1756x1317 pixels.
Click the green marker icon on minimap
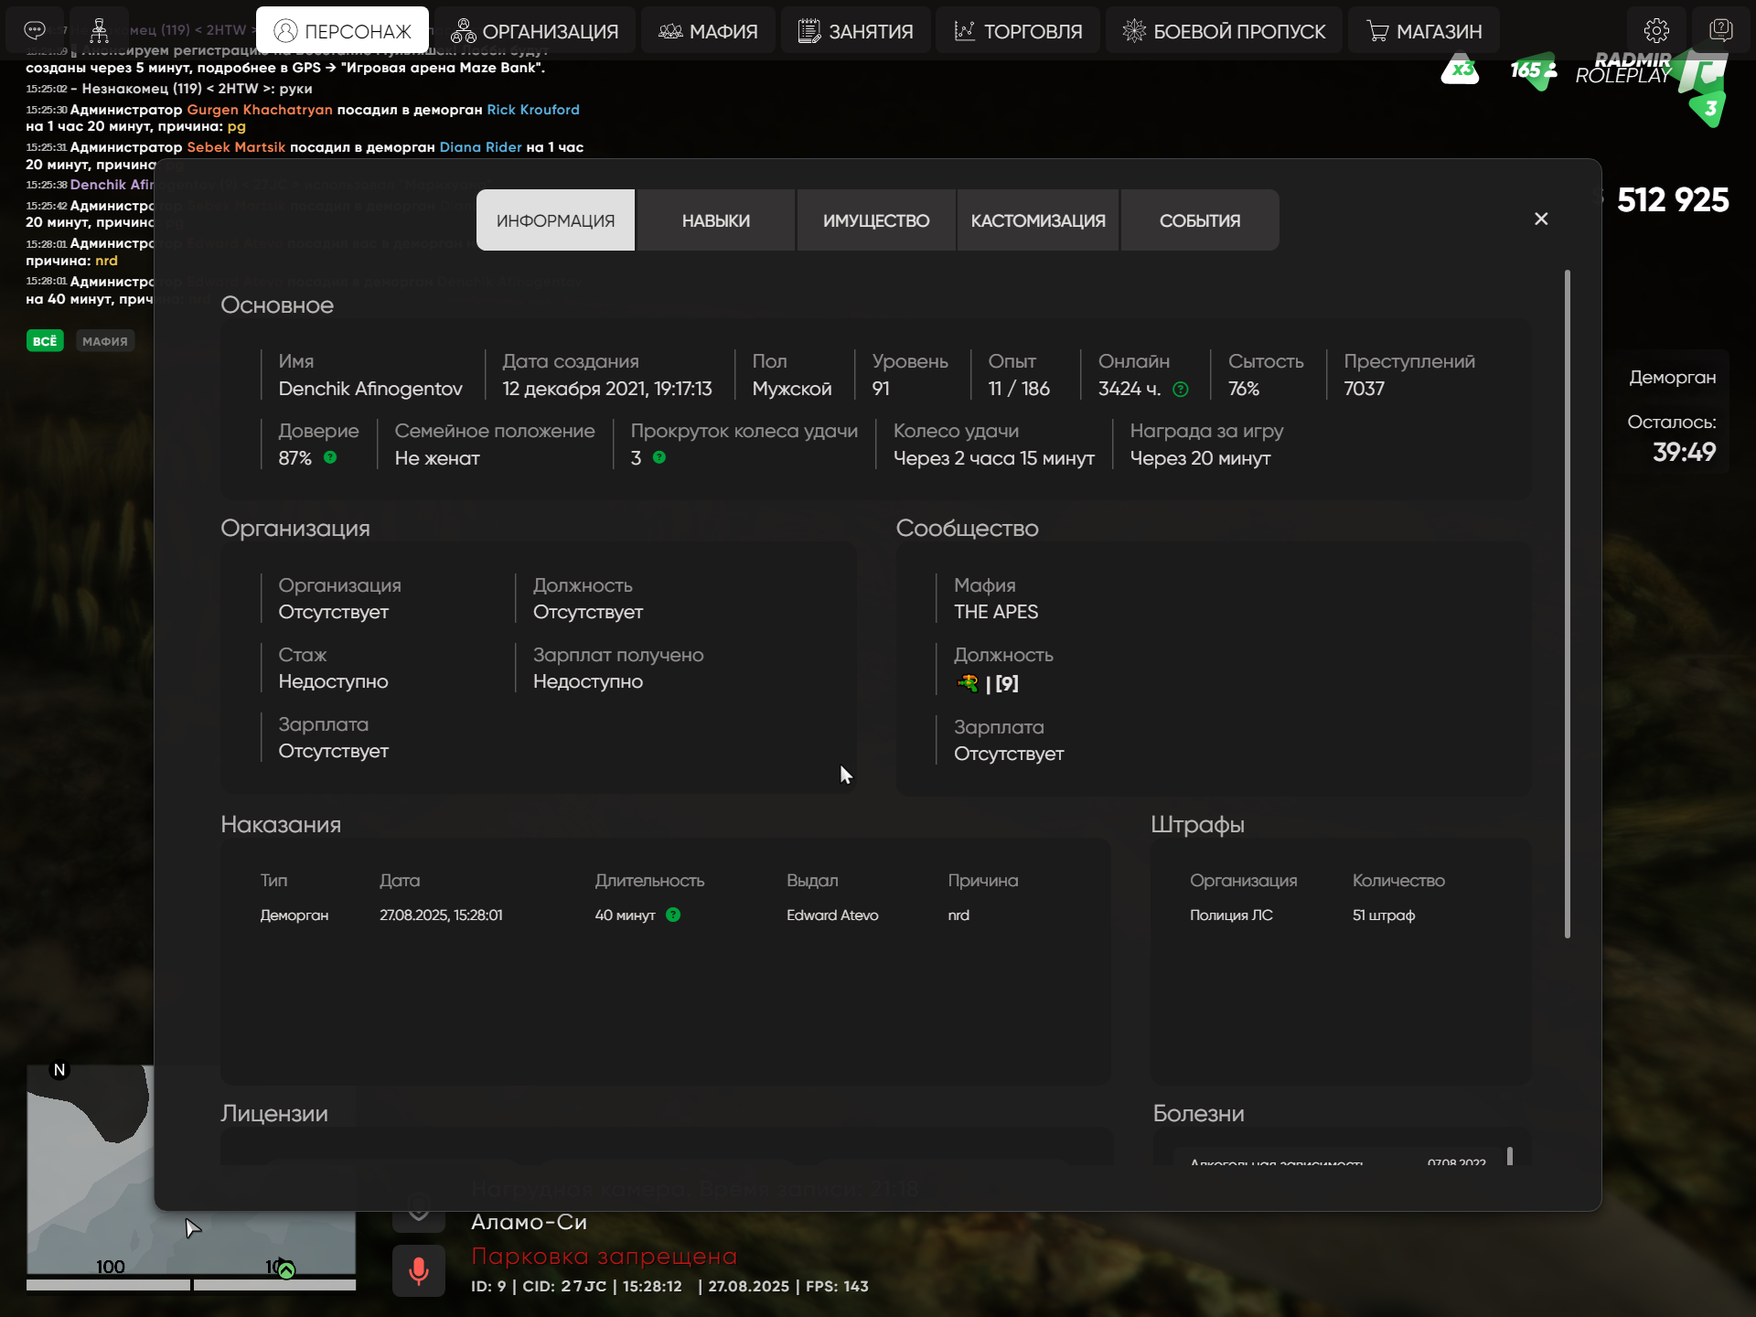[x=286, y=1270]
